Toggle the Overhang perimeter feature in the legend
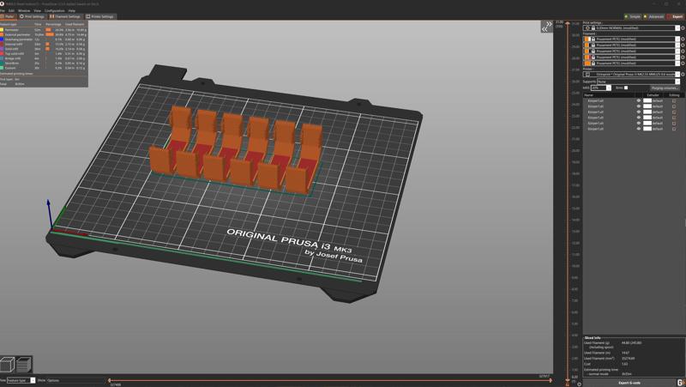The width and height of the screenshot is (686, 387). (x=18, y=39)
